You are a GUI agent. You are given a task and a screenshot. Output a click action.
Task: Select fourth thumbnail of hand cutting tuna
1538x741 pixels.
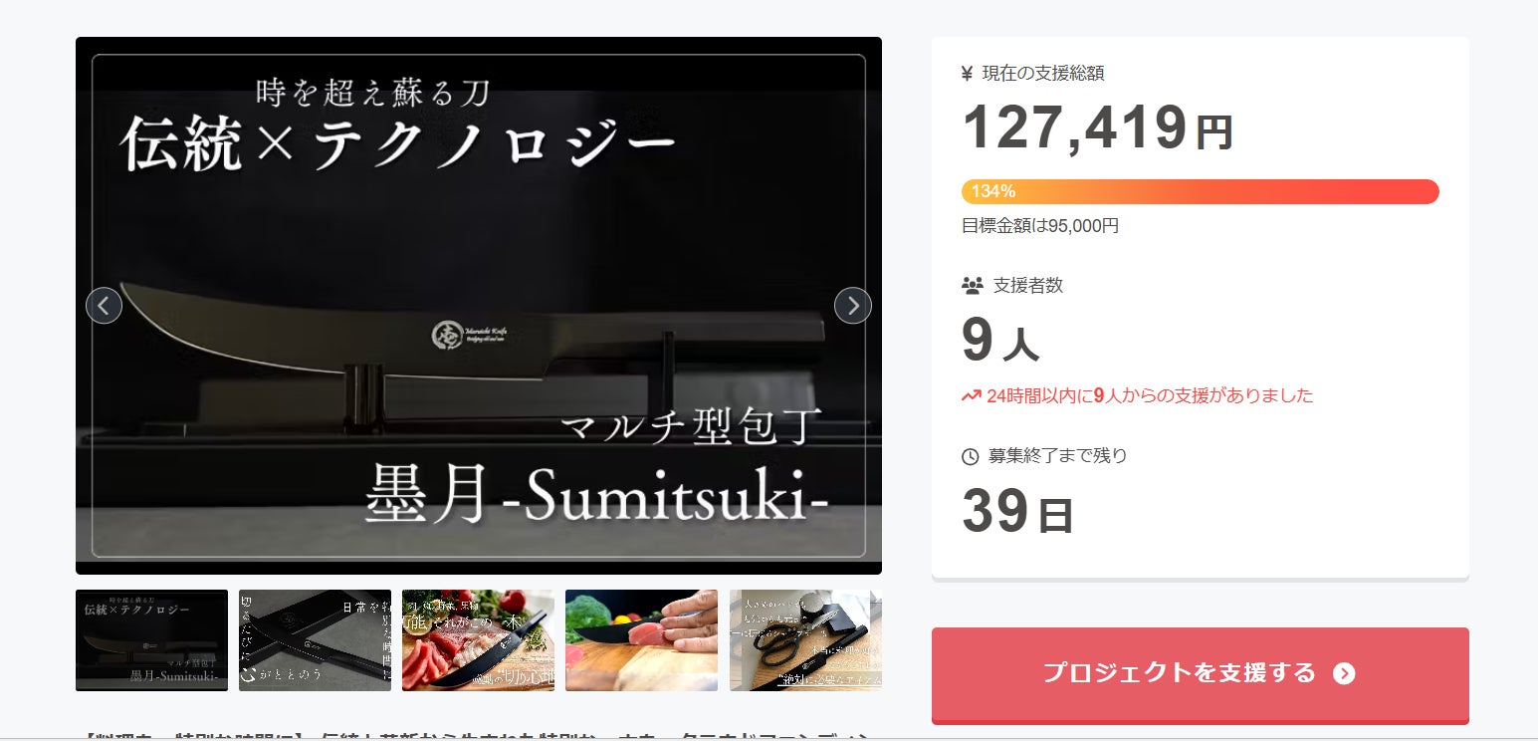(x=641, y=640)
